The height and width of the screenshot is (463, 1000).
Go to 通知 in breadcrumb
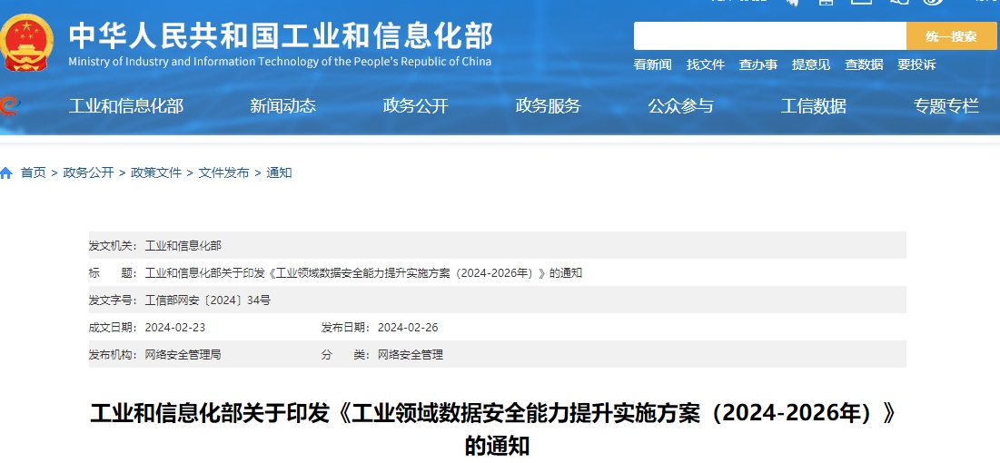pyautogui.click(x=279, y=172)
